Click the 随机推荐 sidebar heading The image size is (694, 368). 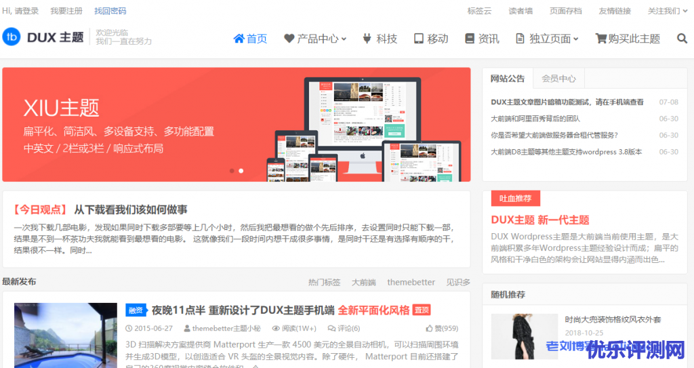pyautogui.click(x=508, y=295)
